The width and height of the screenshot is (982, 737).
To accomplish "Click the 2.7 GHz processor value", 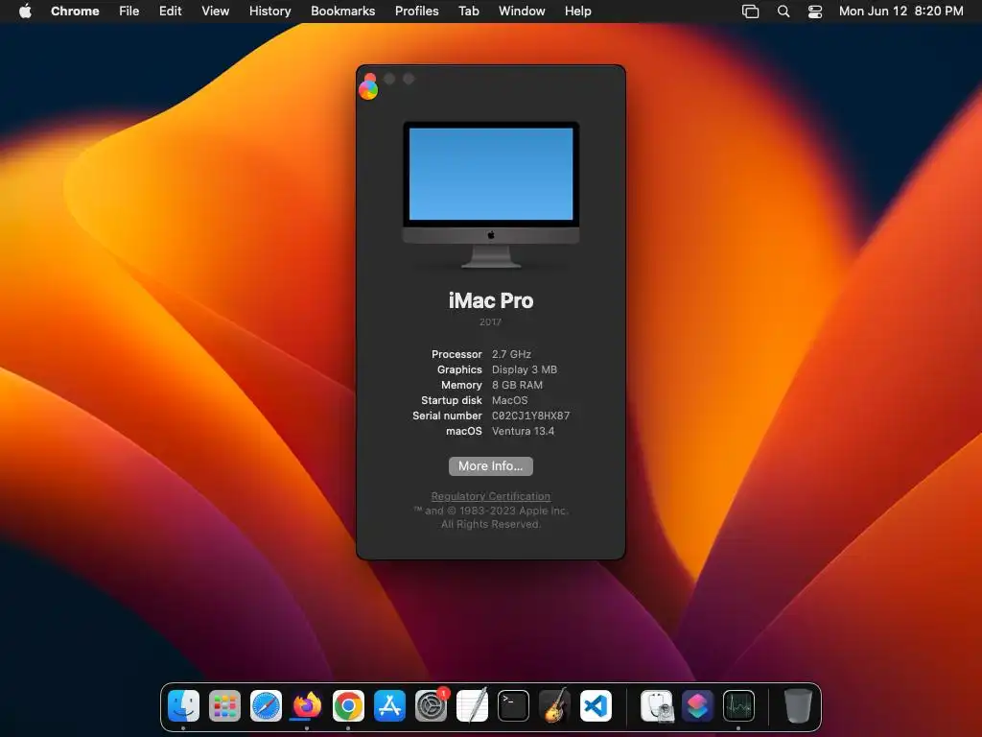I will (511, 354).
